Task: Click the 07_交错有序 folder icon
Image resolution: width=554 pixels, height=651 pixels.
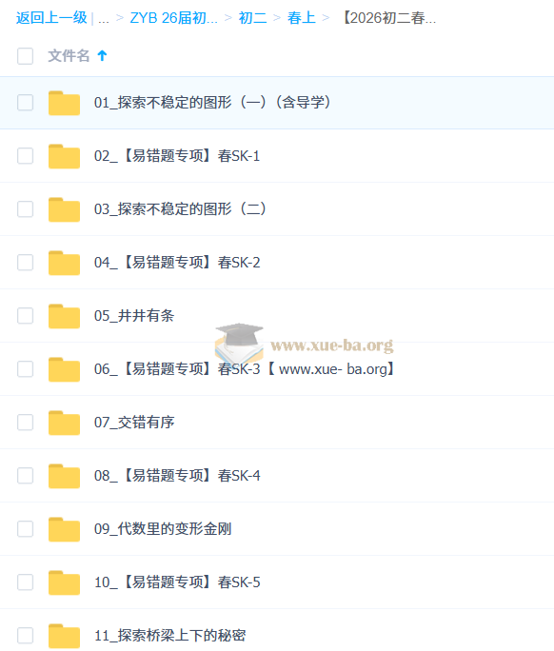Action: pos(64,423)
